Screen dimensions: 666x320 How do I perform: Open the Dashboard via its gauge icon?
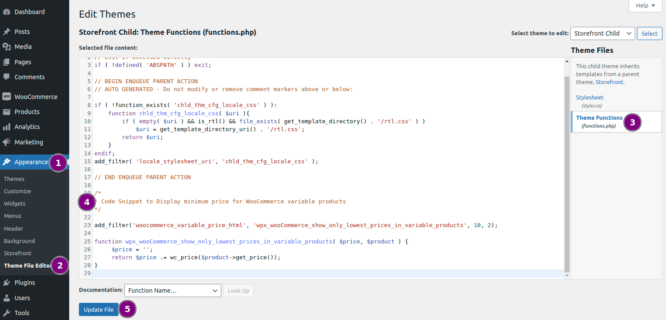(7, 11)
